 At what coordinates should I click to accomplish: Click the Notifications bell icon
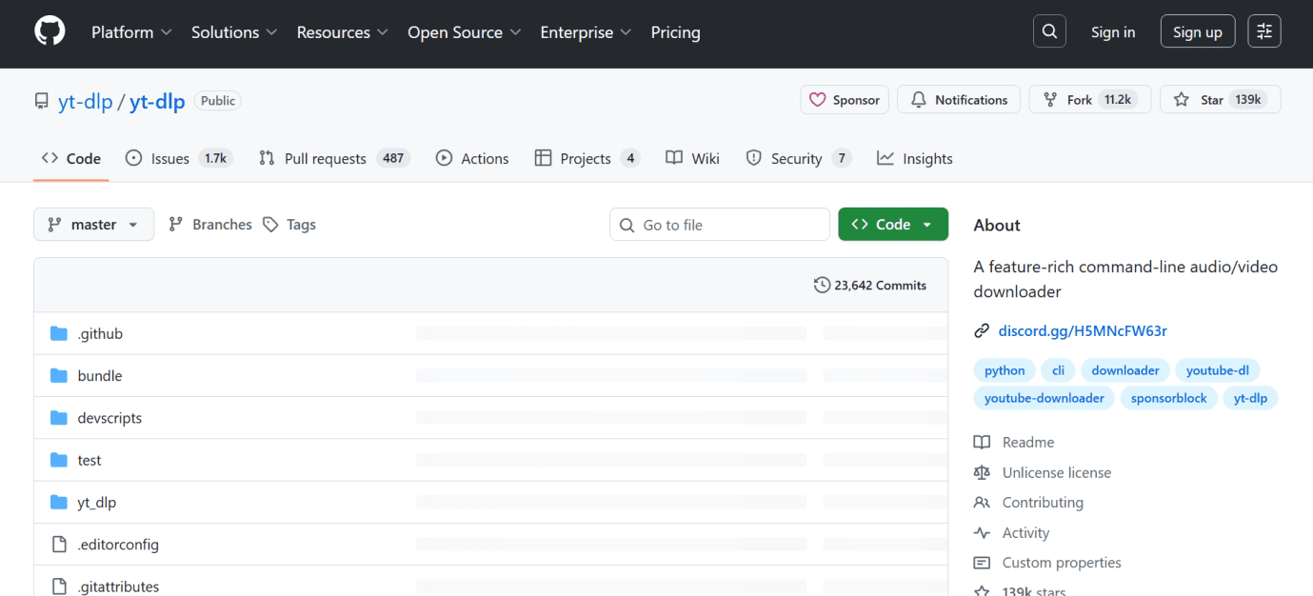pos(919,100)
